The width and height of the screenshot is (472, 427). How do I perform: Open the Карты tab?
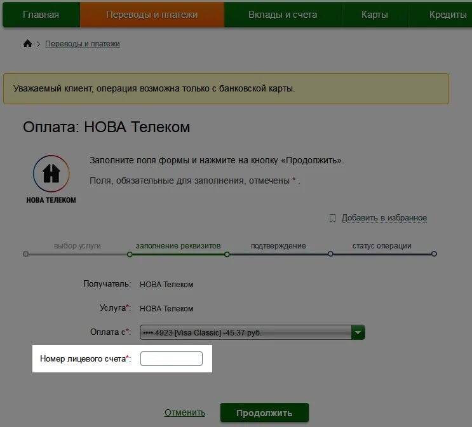pyautogui.click(x=375, y=15)
